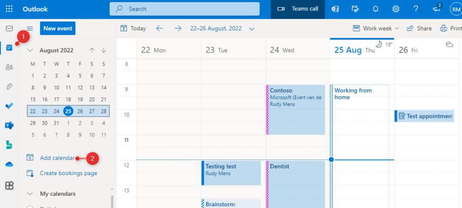This screenshot has width=462, height=208.
Task: Toggle the hamburger navigation pane
Action: (30, 28)
